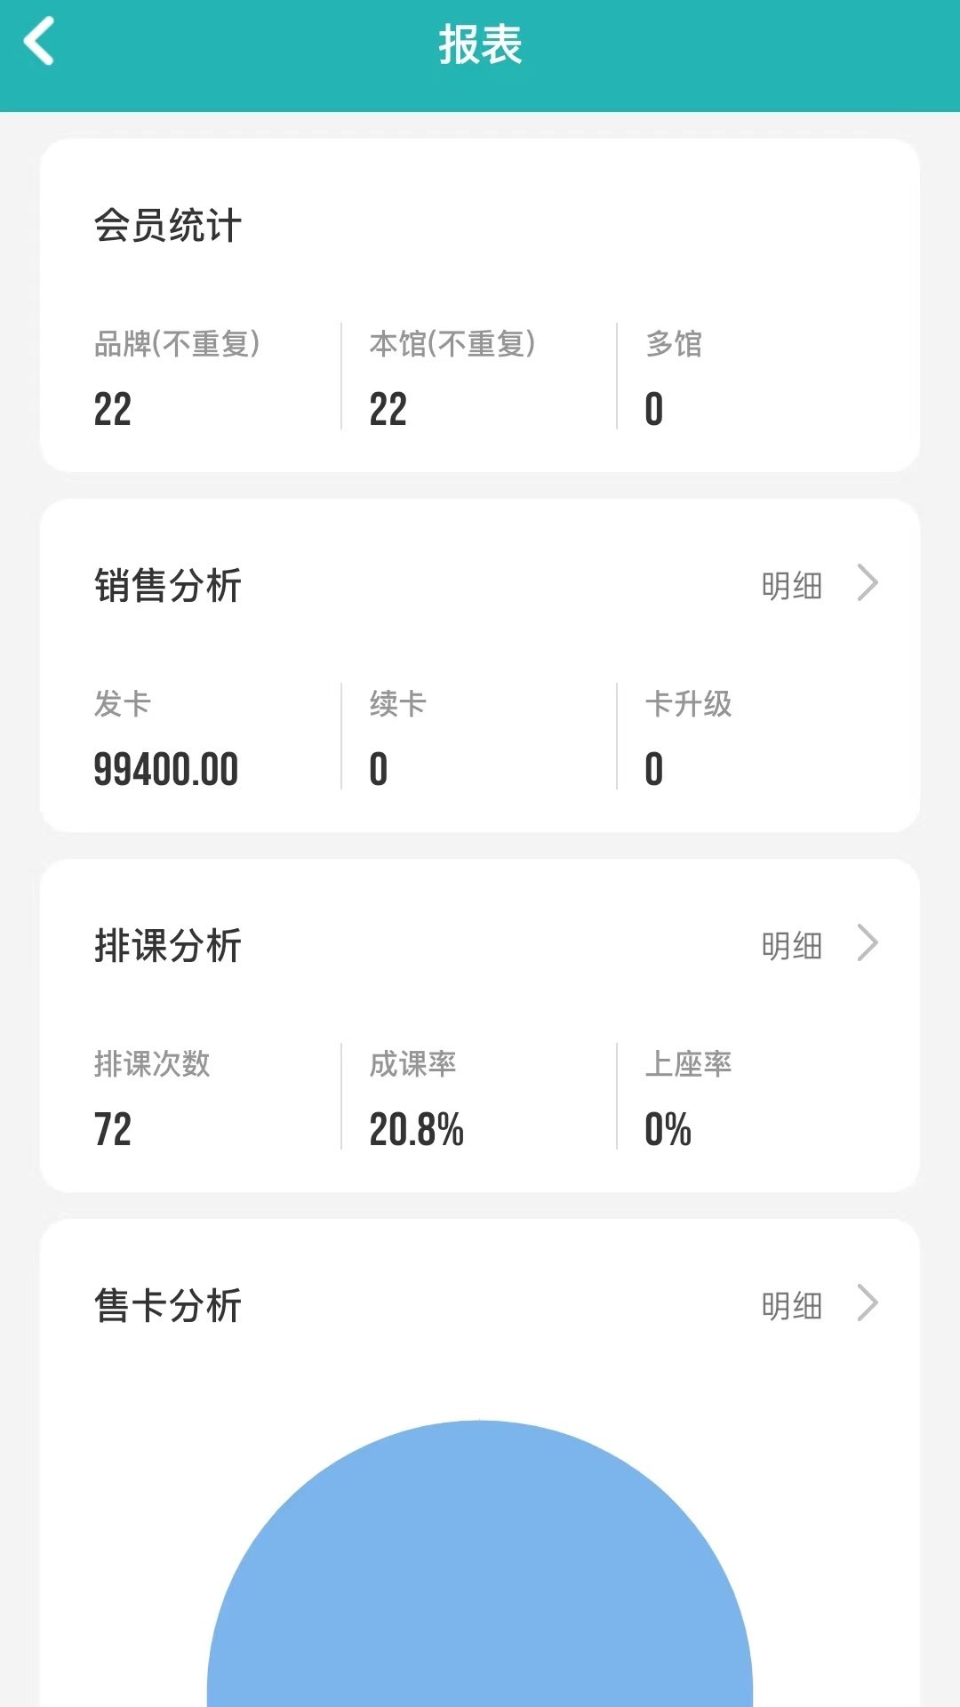
Task: Tap the back arrow icon
Action: click(40, 42)
